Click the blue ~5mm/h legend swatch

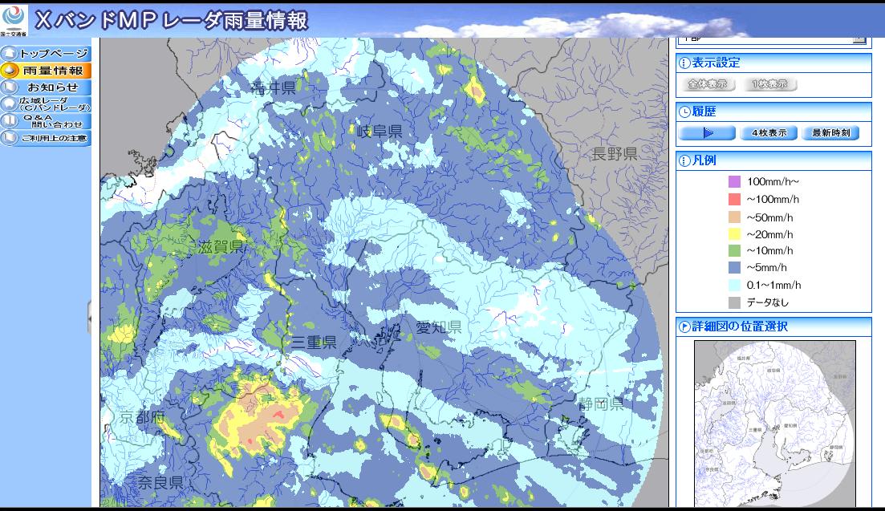click(734, 267)
